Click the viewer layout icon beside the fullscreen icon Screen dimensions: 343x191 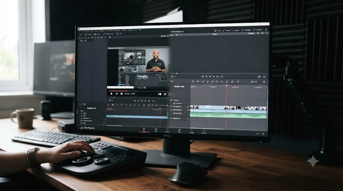(x=259, y=76)
